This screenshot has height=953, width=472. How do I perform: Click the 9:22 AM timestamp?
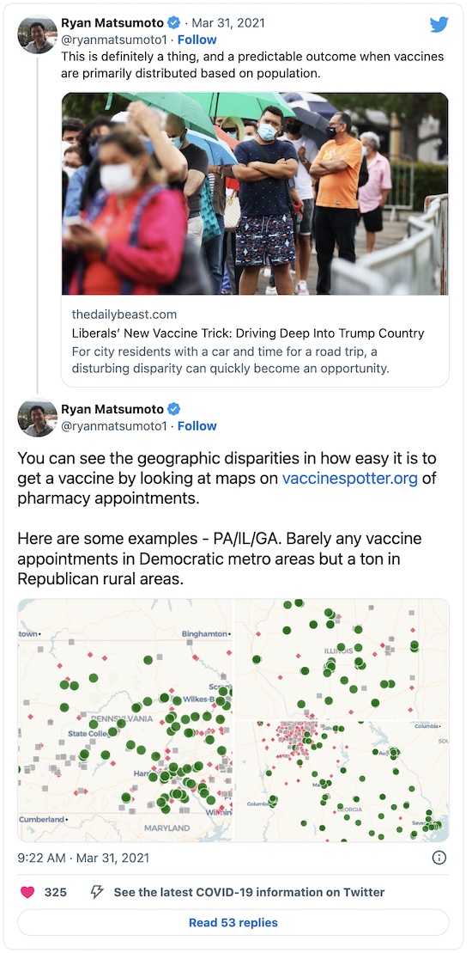[x=83, y=858]
